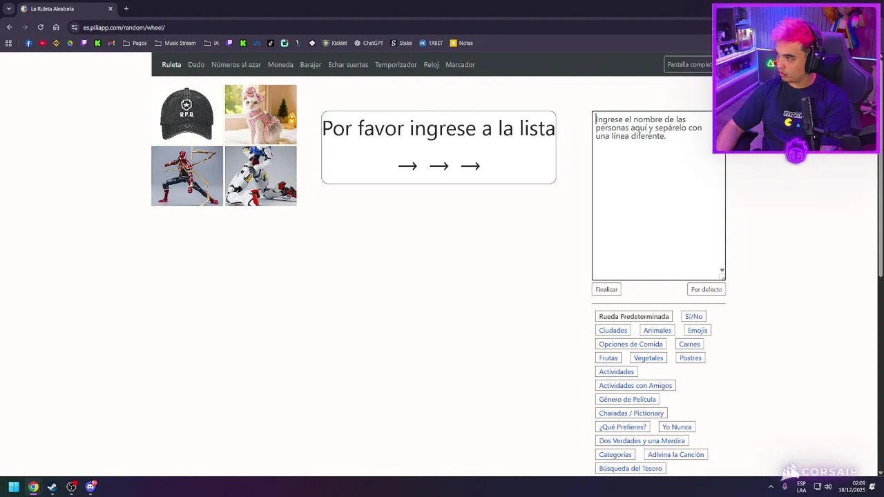The height and width of the screenshot is (497, 884).
Task: Select Rueda Predeterminada preset
Action: [x=634, y=316]
